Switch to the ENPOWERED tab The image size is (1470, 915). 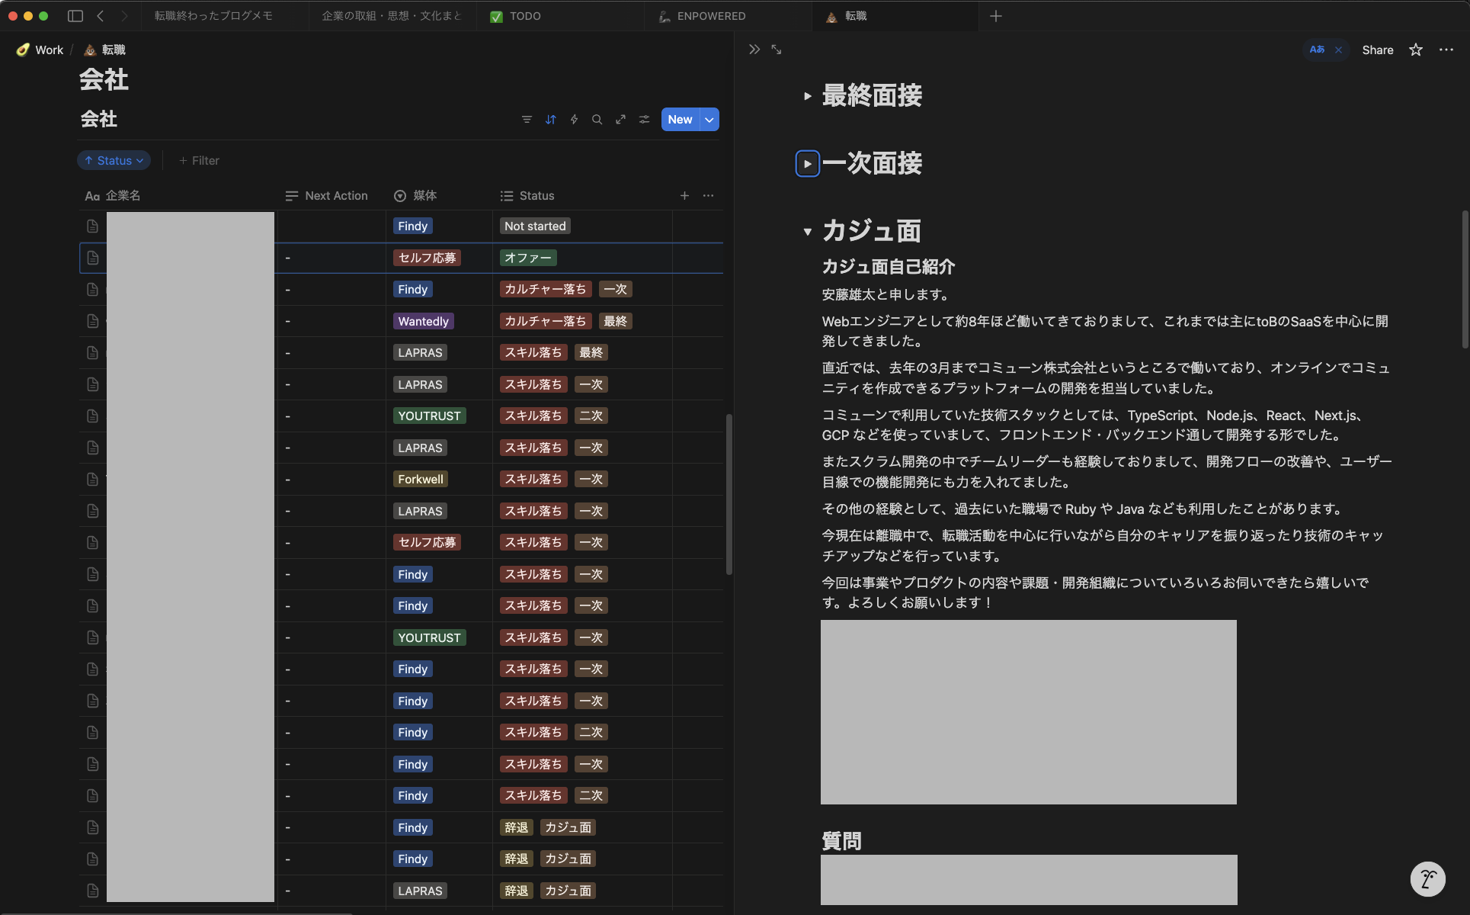[710, 16]
